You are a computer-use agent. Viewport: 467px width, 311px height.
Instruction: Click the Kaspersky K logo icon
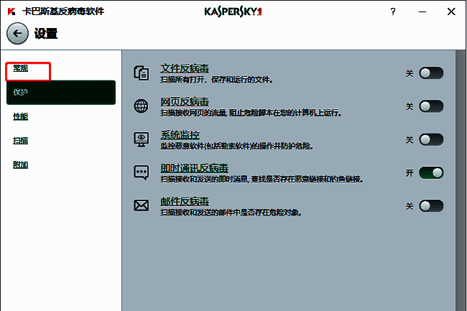pos(11,11)
